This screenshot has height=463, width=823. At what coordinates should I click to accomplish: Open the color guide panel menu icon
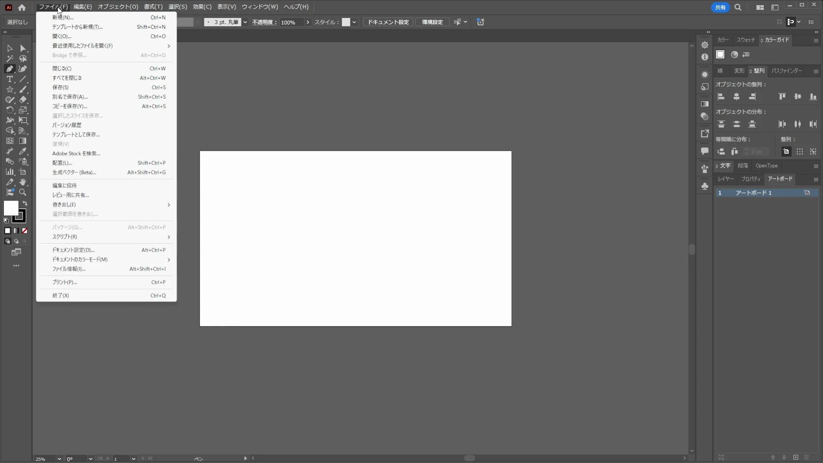[x=816, y=40]
